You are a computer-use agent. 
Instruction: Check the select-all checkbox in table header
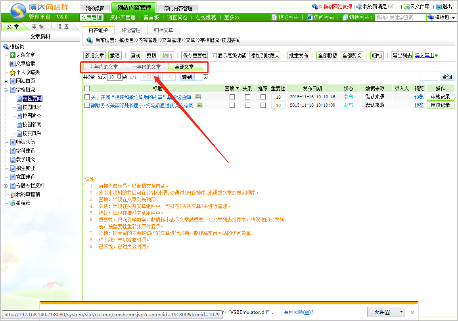pos(87,89)
